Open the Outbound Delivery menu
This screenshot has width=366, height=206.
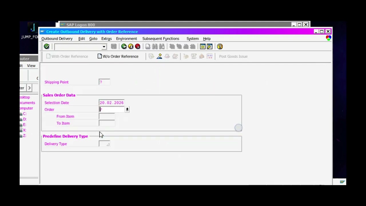pos(57,39)
